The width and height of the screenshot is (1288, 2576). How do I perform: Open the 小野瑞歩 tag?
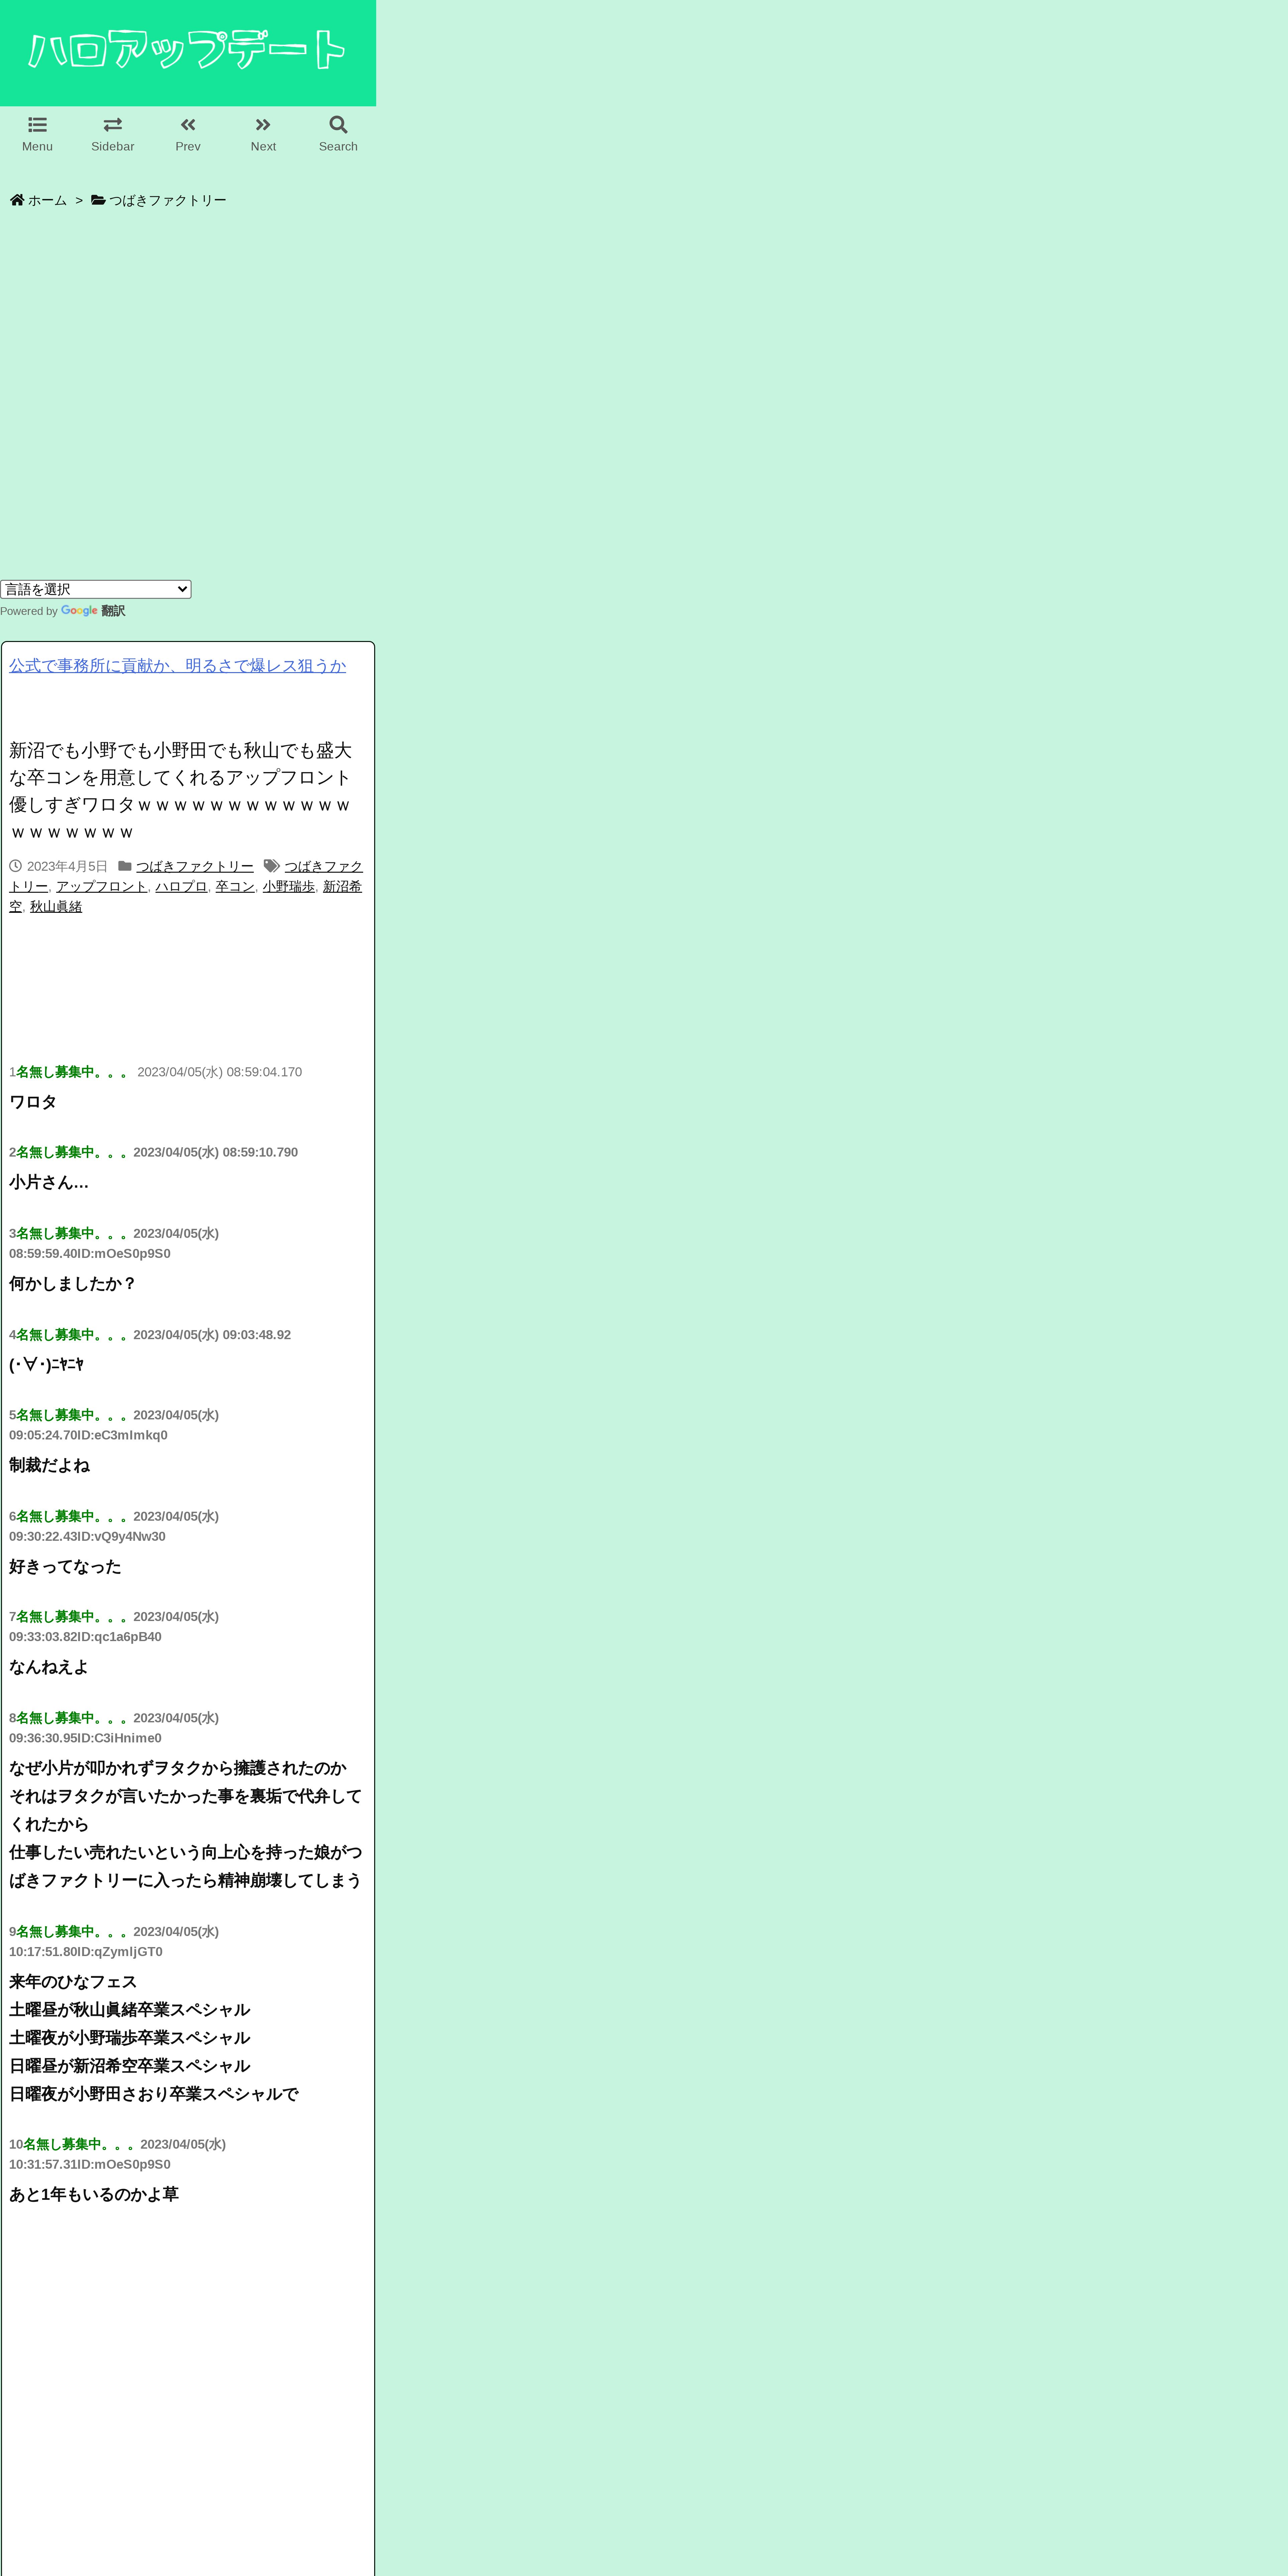(x=289, y=886)
